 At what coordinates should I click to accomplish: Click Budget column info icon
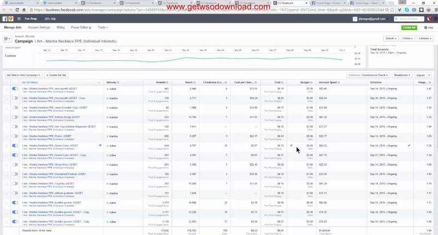[x=312, y=82]
